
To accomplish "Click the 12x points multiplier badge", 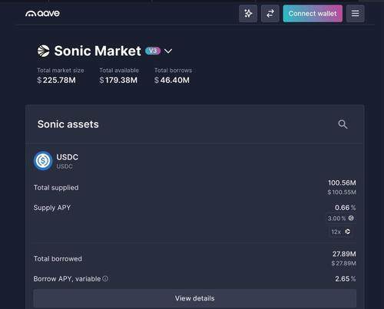I will coord(341,232).
